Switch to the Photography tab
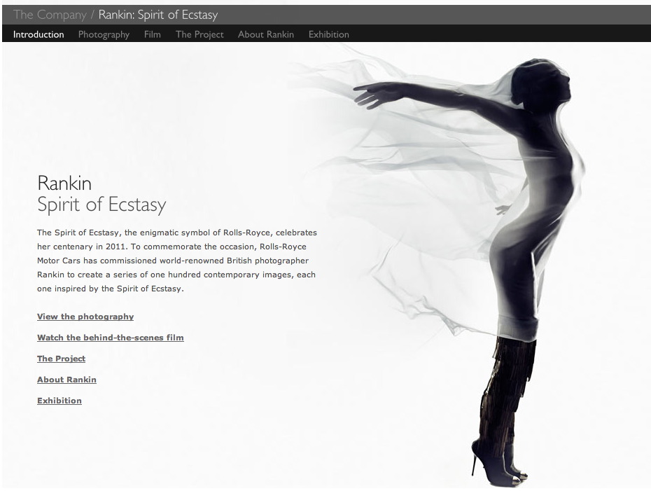 click(104, 34)
